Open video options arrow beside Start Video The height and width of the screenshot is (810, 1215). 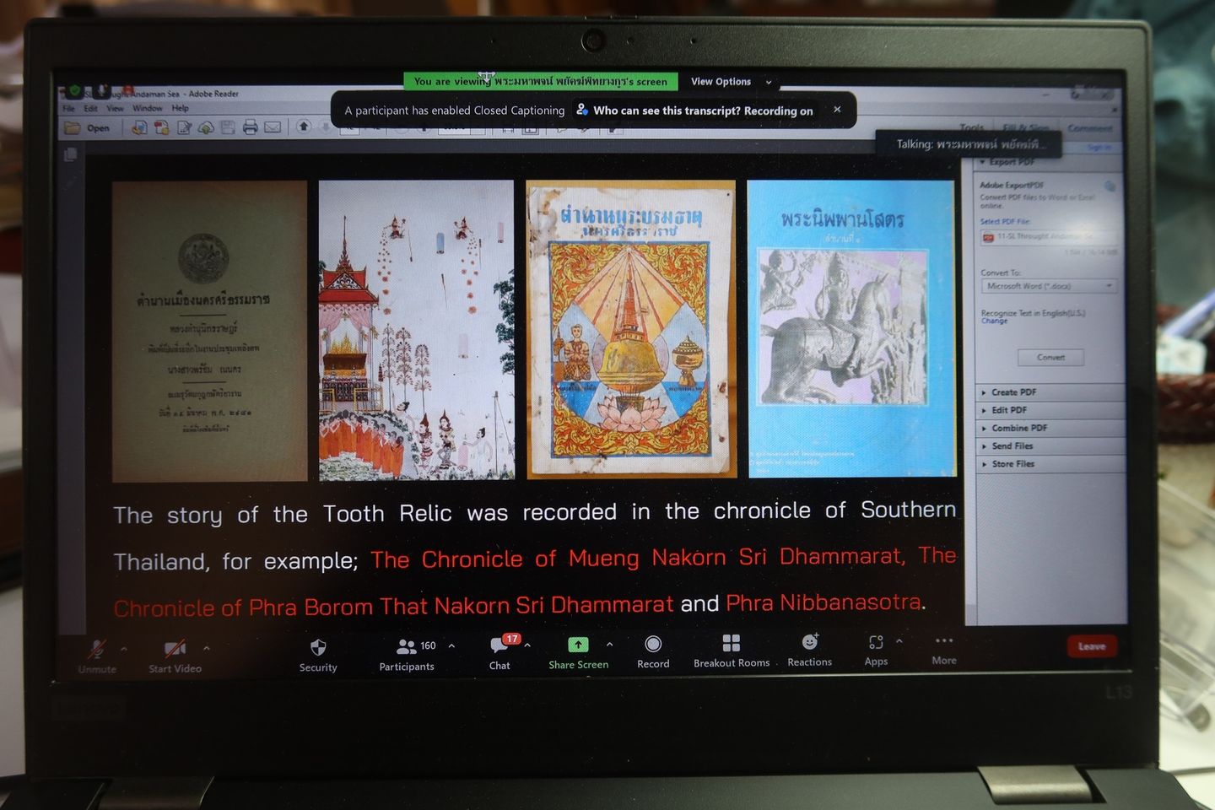tap(207, 648)
